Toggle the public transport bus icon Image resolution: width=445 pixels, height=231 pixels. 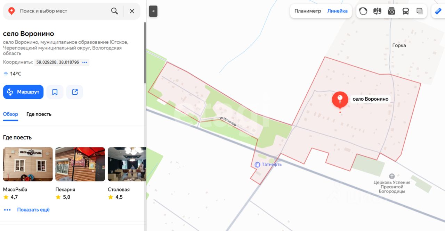click(x=406, y=11)
